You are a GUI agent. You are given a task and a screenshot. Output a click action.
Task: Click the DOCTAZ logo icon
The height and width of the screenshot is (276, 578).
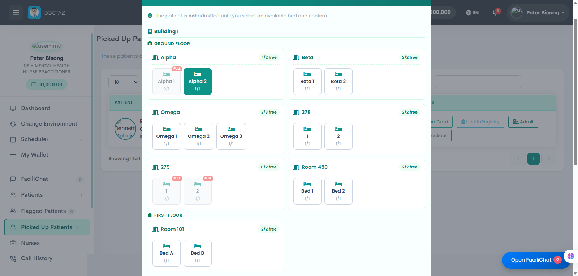[x=34, y=13]
